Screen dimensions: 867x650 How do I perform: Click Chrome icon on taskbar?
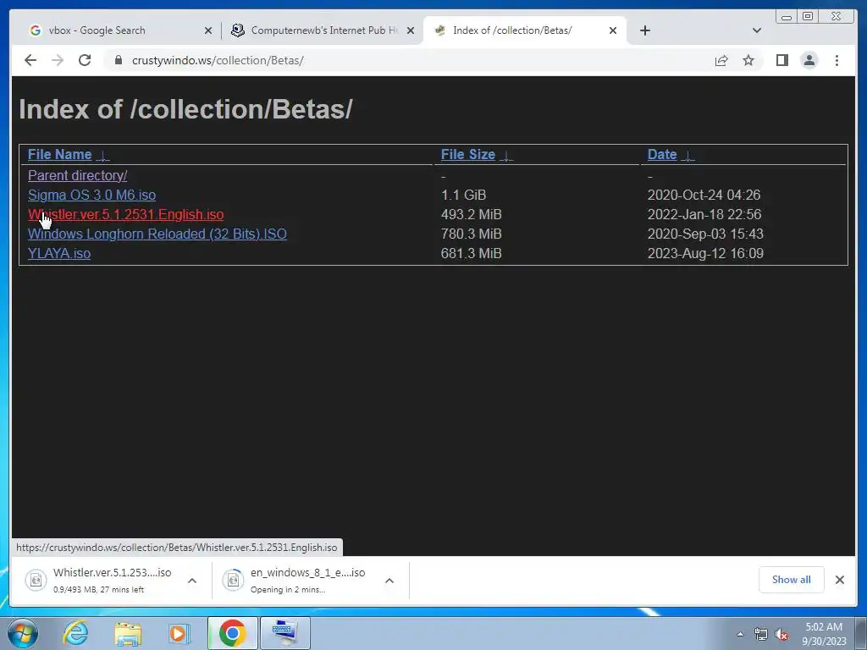tap(232, 633)
